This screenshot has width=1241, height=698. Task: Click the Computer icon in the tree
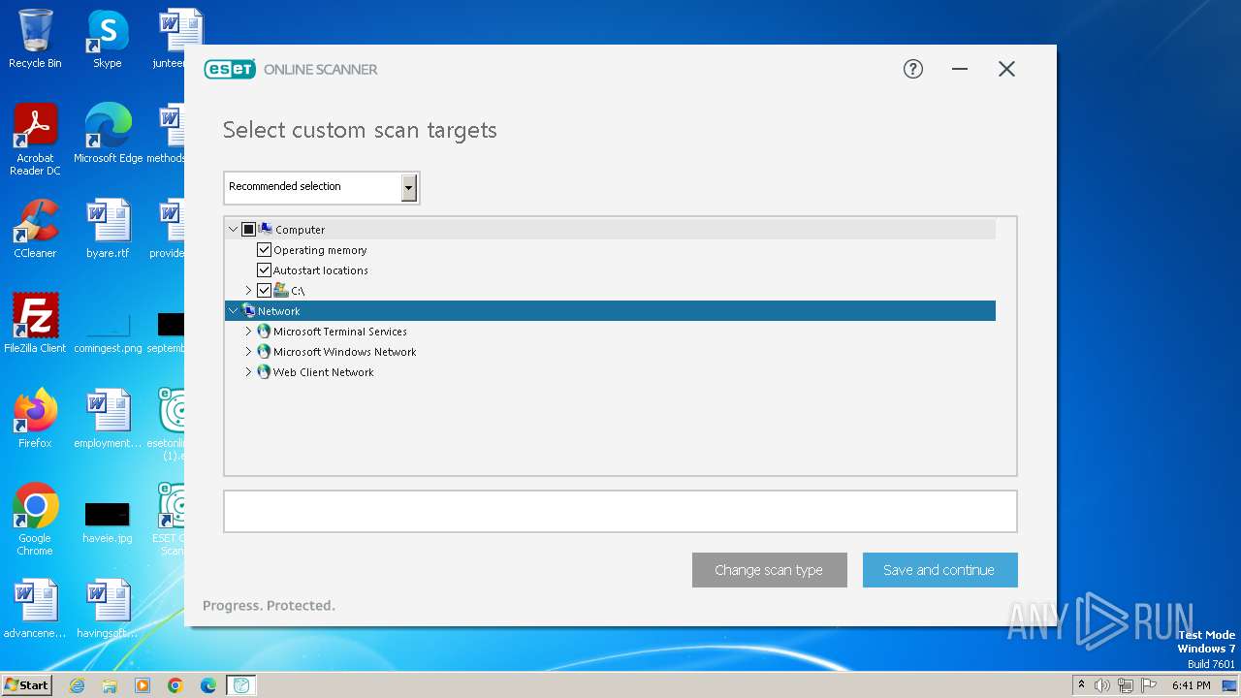tap(266, 230)
